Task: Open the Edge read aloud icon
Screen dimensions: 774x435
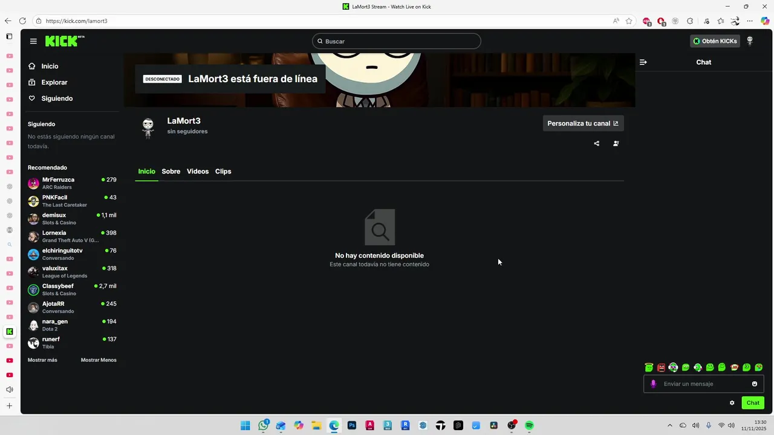Action: tap(616, 21)
